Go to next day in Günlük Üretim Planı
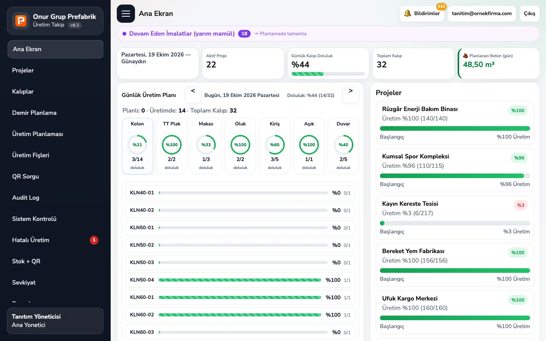Image resolution: width=546 pixels, height=341 pixels. pyautogui.click(x=351, y=95)
